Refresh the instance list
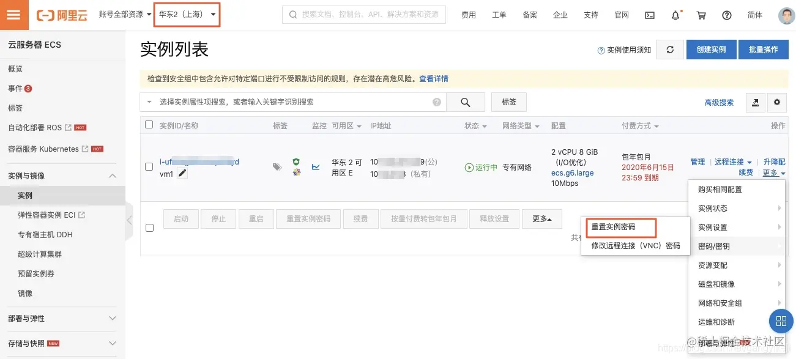This screenshot has height=359, width=796. [669, 50]
